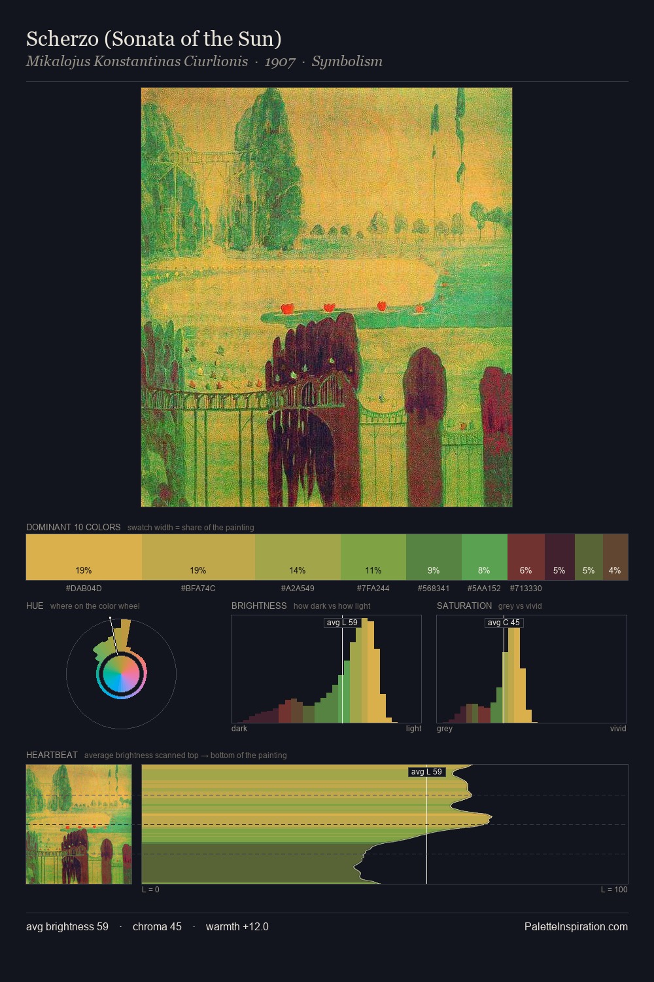
Task: Click the avg brightness 59 footer text
Action: [x=67, y=926]
